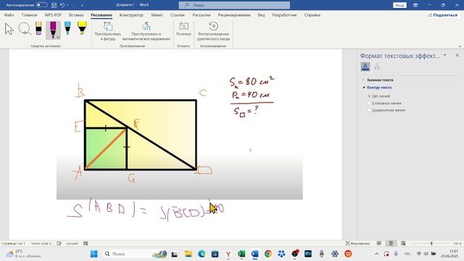Click the zoom percentage value
The width and height of the screenshot is (464, 261).
457,244
